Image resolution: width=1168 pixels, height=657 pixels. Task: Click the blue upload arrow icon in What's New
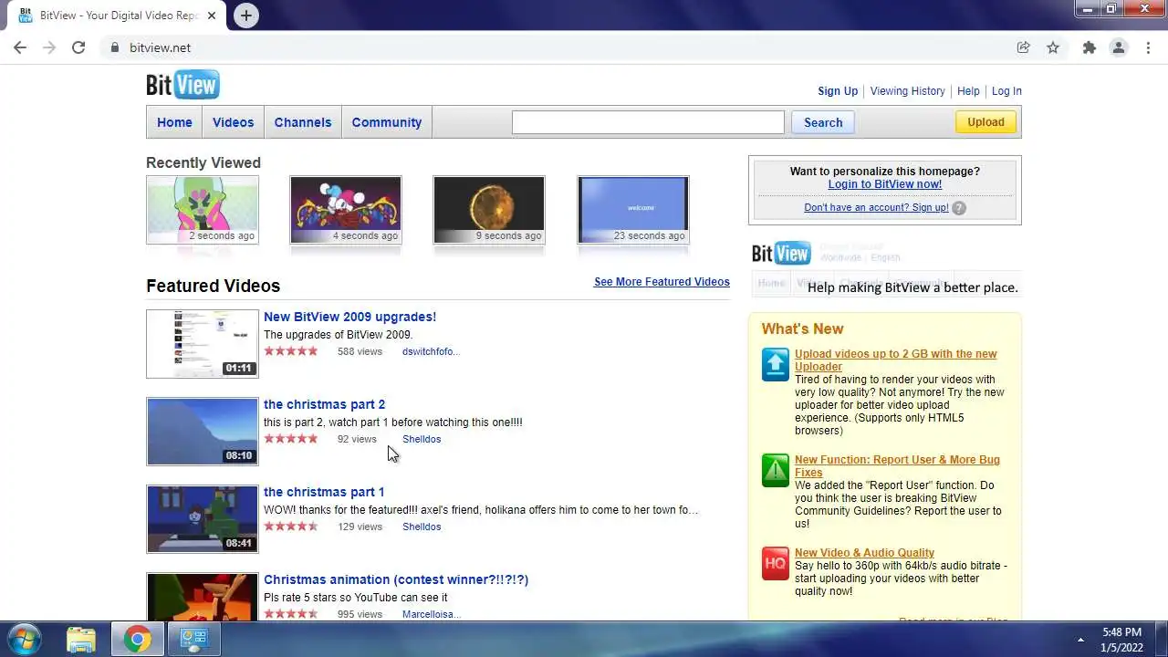775,364
